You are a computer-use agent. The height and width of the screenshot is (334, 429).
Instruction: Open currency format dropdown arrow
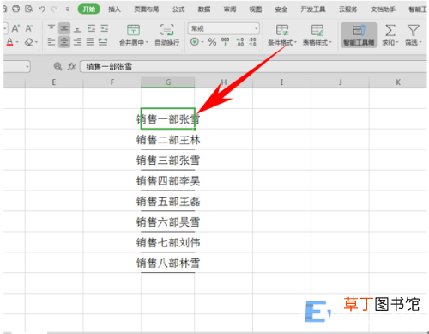point(202,42)
